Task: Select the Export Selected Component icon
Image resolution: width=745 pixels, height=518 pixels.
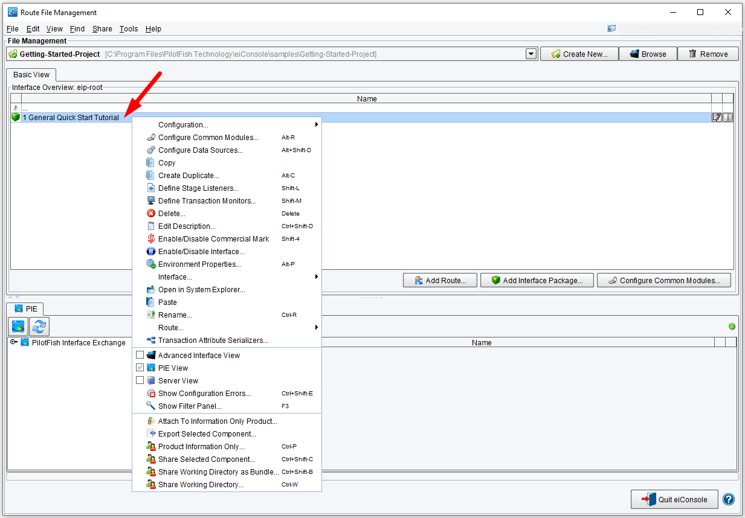Action: [151, 434]
